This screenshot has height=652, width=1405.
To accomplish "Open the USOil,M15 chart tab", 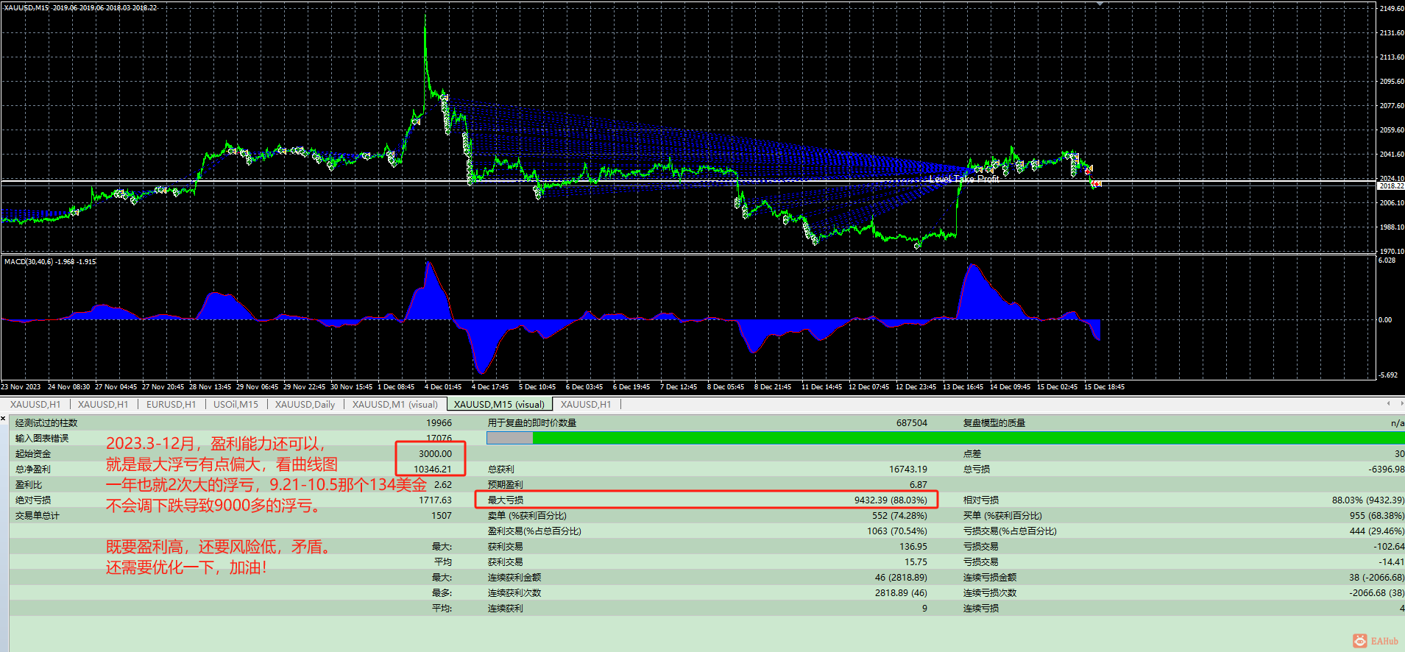I will pyautogui.click(x=236, y=404).
